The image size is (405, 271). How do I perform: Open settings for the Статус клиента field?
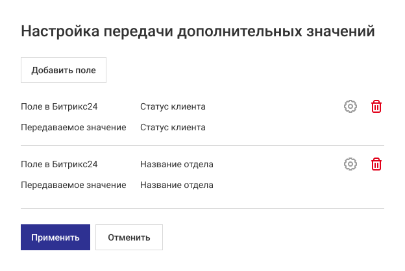[350, 107]
